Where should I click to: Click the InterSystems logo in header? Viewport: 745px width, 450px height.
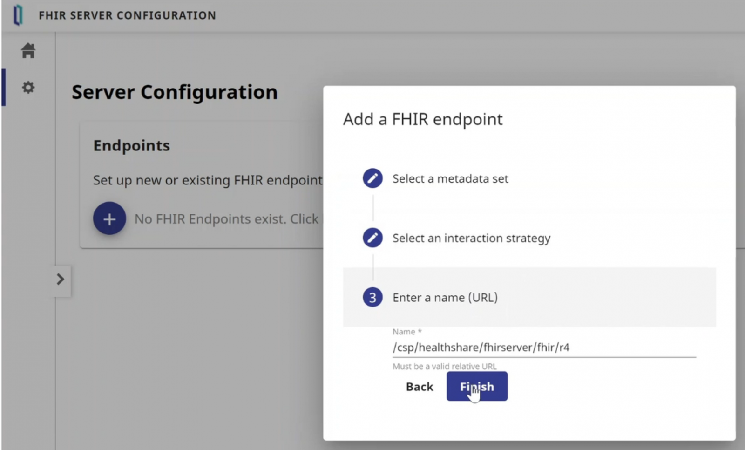coord(18,15)
